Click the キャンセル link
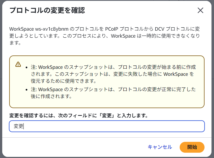 click(x=160, y=147)
